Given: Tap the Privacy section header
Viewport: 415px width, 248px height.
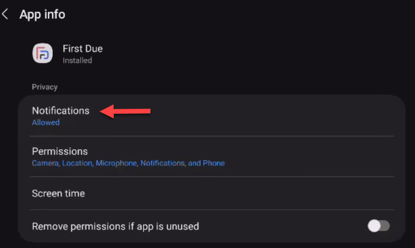Looking at the screenshot, I should point(45,87).
